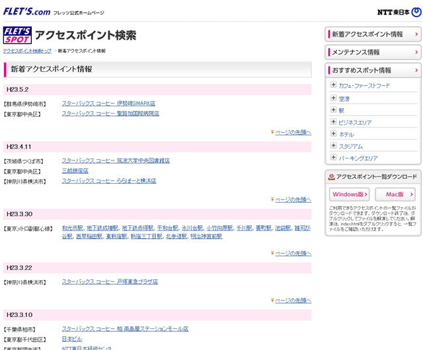Open the 明治神宮前駅 station link
The image size is (423, 350).
point(206,236)
